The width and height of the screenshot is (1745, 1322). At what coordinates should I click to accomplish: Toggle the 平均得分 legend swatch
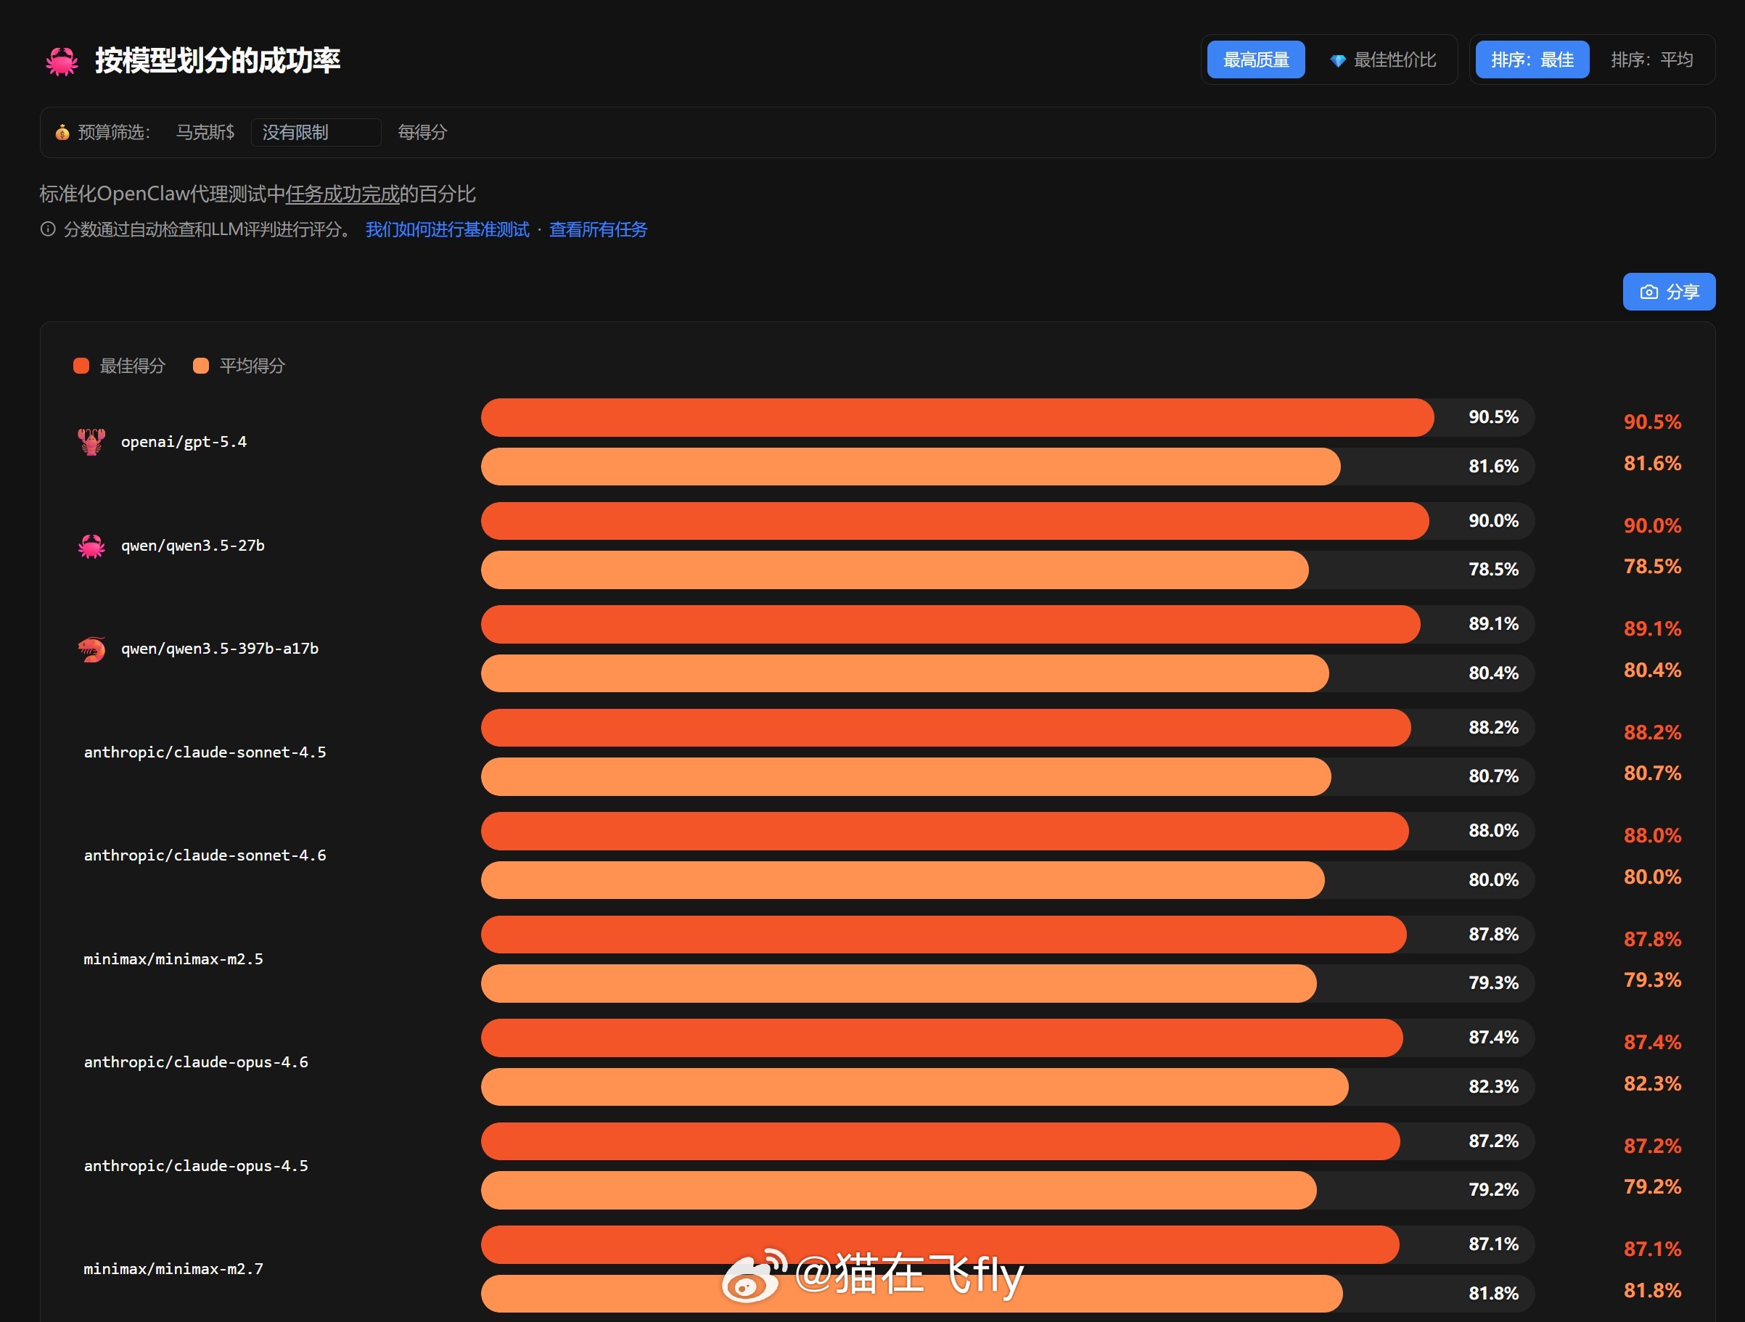click(x=201, y=366)
